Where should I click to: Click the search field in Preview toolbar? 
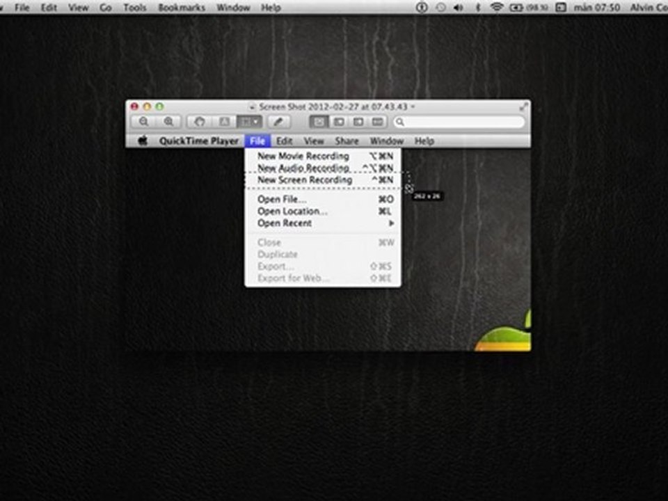(459, 122)
